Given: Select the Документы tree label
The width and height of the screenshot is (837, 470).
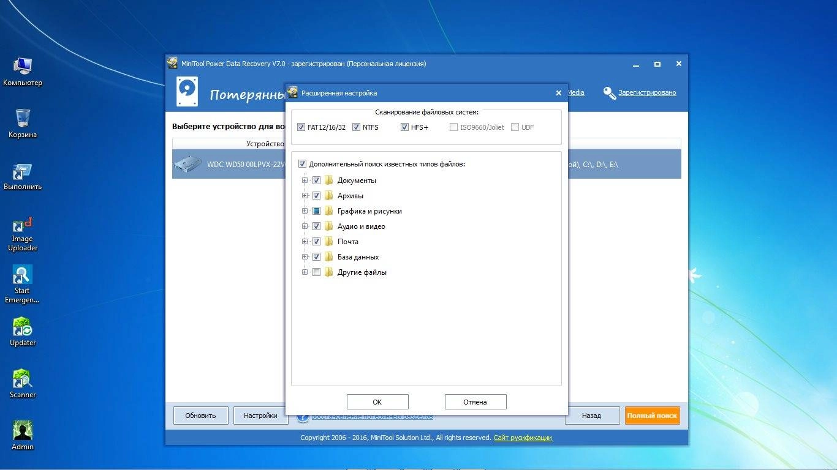Looking at the screenshot, I should point(357,181).
